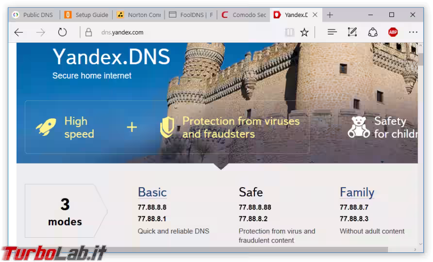Click Safety for children feature text
This screenshot has height=262, width=433.
point(396,127)
